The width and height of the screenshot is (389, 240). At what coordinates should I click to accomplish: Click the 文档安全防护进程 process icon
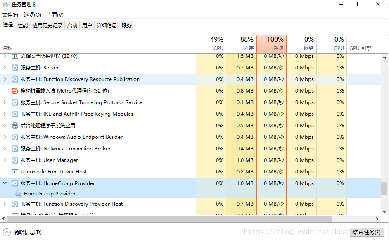pyautogui.click(x=15, y=56)
